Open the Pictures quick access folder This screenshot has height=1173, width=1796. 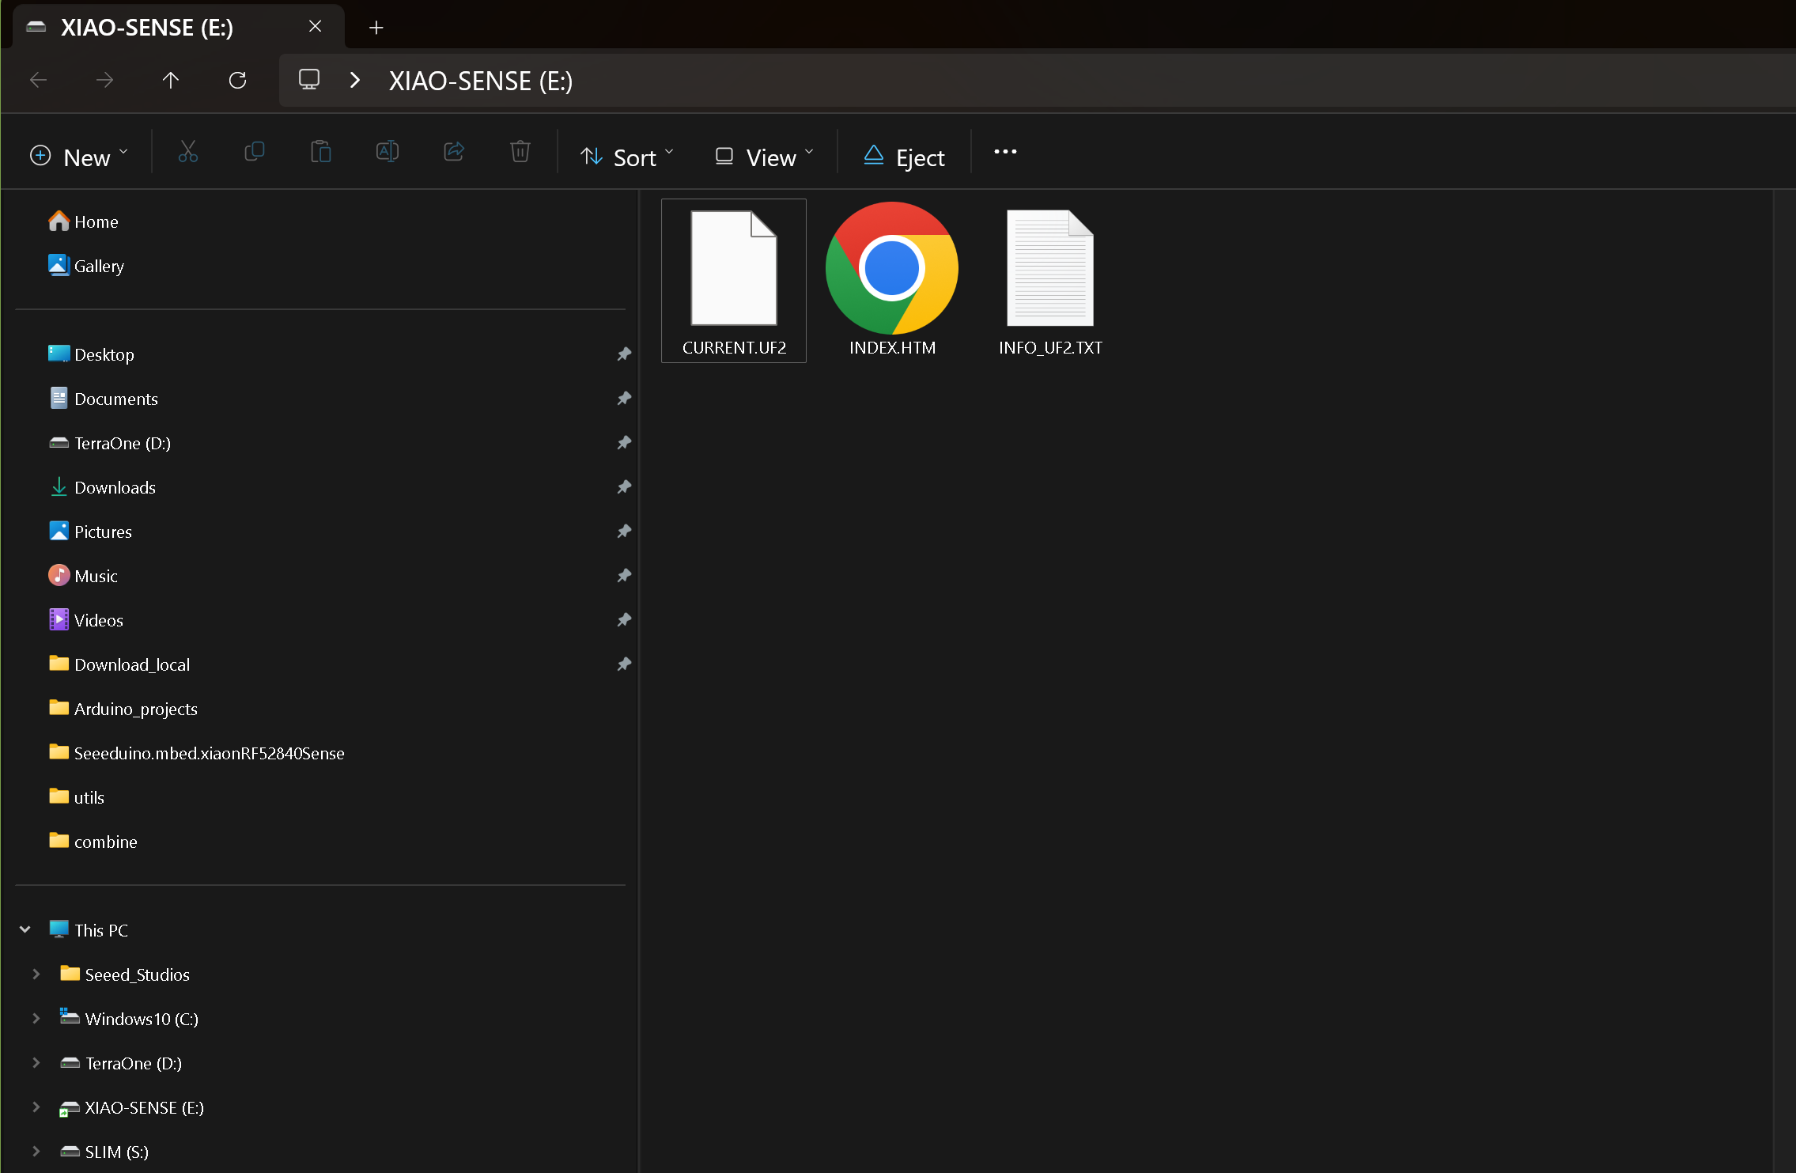coord(90,532)
